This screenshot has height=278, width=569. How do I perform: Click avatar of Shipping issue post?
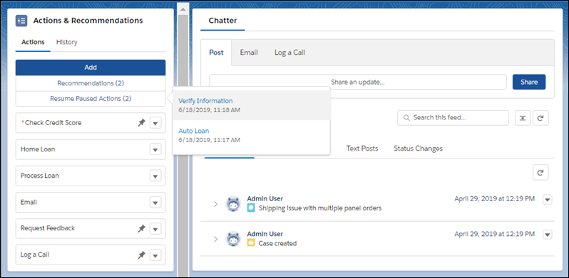233,204
